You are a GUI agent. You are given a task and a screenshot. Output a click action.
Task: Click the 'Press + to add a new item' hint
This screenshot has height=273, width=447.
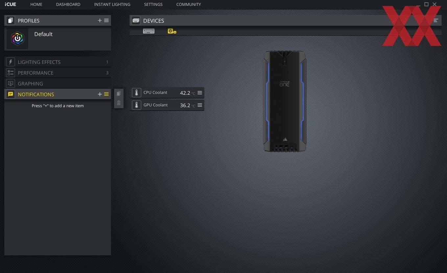click(58, 106)
